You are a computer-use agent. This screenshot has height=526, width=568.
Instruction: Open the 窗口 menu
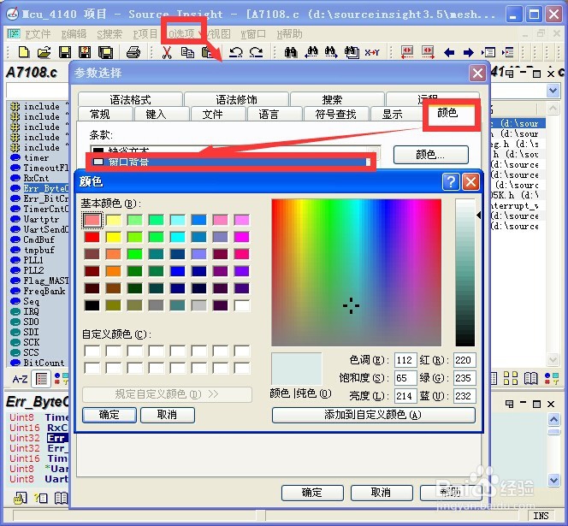click(x=253, y=34)
